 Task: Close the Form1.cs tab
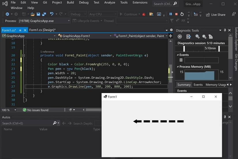tap(25, 30)
